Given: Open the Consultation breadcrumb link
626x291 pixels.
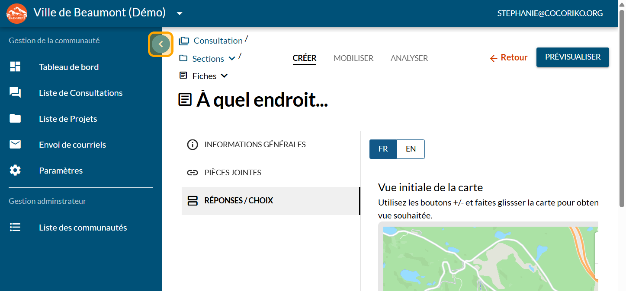Looking at the screenshot, I should point(218,41).
